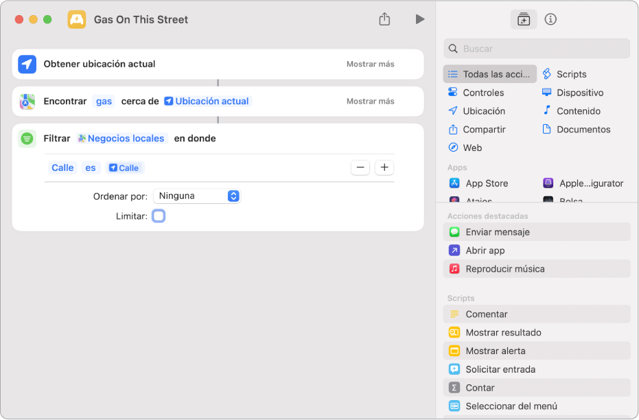The width and height of the screenshot is (639, 420).
Task: Select the Mostrar resultado action
Action: tap(537, 332)
